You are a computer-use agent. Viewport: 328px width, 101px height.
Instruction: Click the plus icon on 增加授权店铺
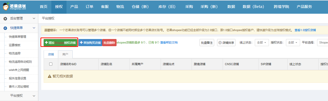(x=46, y=42)
